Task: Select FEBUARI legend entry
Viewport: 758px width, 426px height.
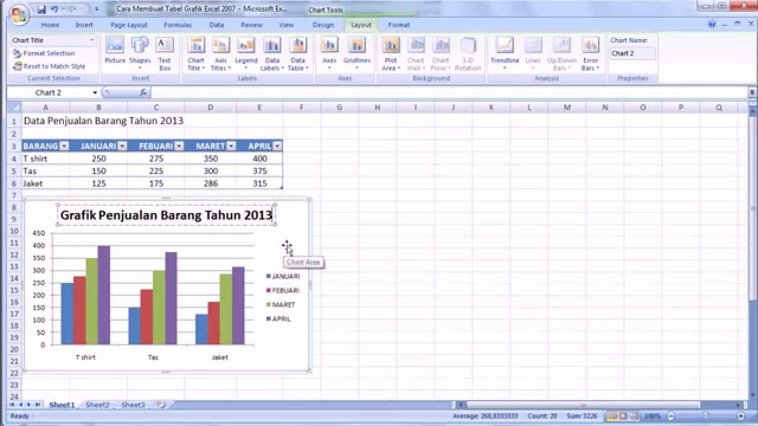Action: coord(283,291)
